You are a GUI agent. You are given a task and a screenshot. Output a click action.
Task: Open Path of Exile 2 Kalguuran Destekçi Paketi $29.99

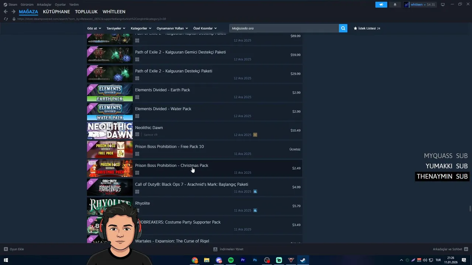pos(195,74)
